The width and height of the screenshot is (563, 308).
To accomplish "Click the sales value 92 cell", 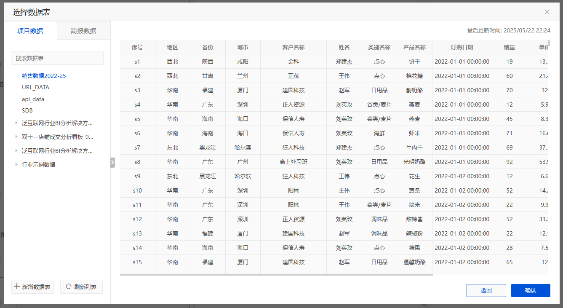I will click(510, 162).
